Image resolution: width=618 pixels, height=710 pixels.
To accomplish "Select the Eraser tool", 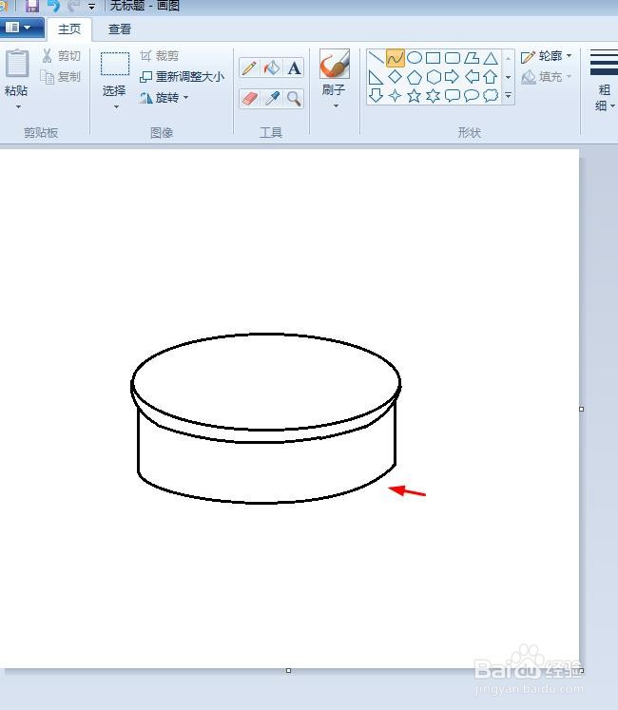I will click(x=250, y=98).
